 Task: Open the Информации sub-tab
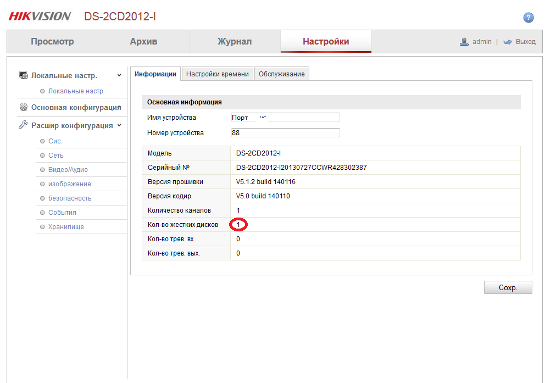(x=155, y=74)
